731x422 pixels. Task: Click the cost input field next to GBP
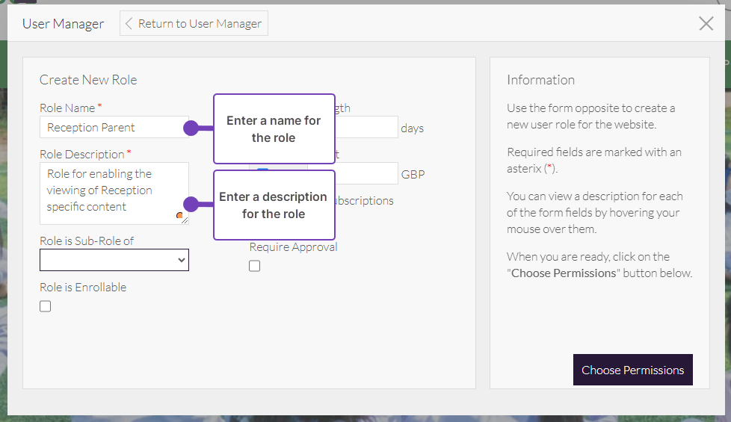click(366, 174)
